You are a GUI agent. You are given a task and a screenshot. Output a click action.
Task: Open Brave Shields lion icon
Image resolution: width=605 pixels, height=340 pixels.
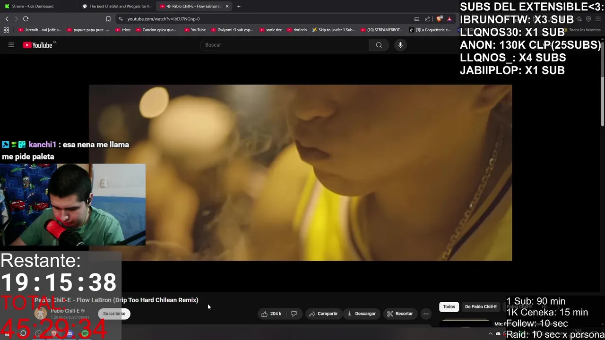(440, 19)
